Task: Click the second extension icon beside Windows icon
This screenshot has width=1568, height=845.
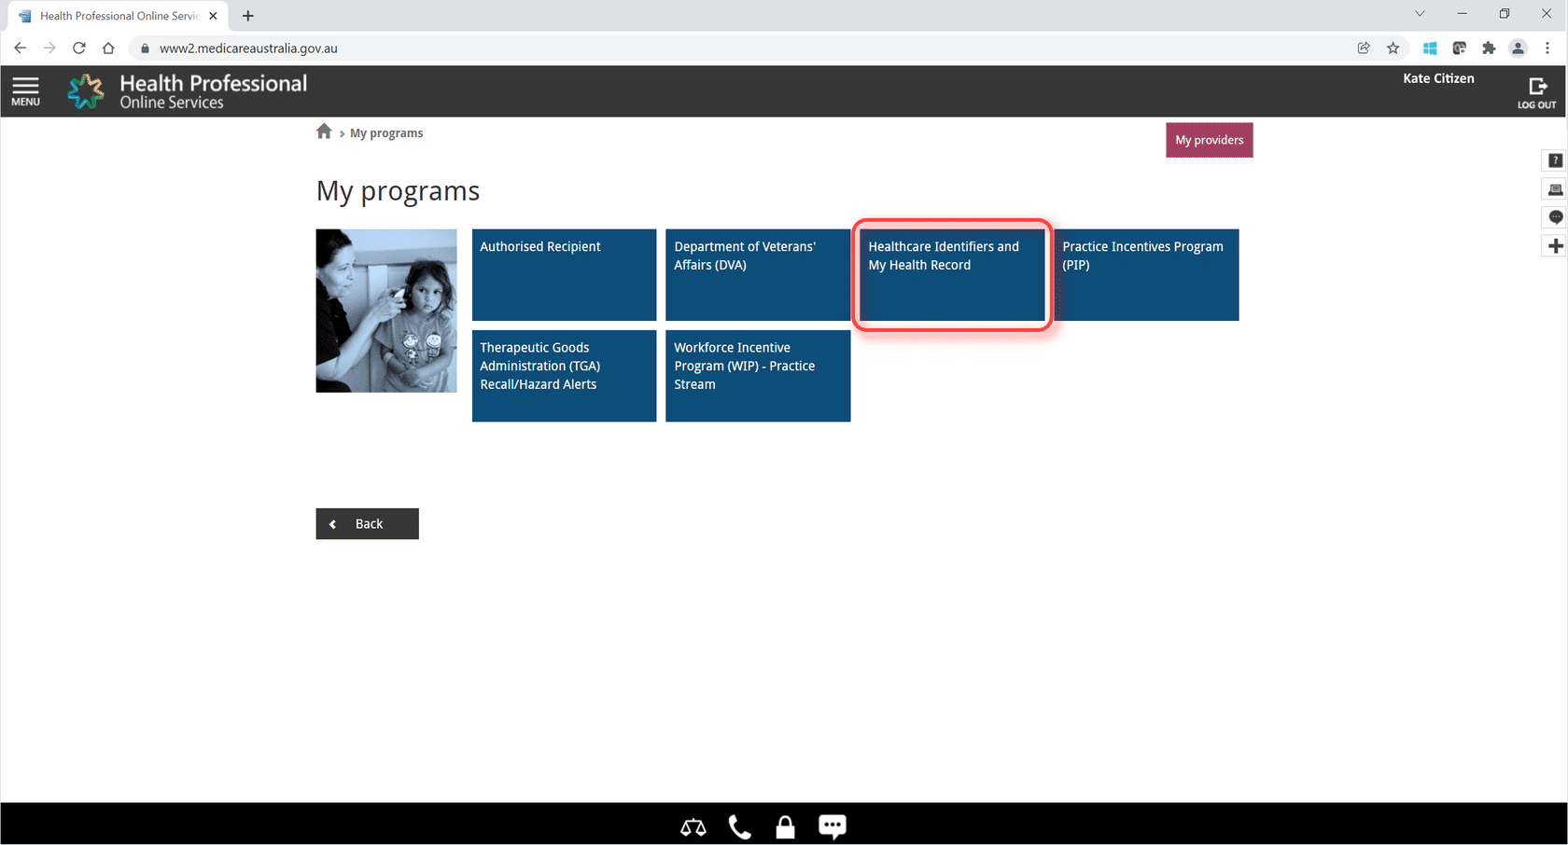Action: click(x=1459, y=48)
